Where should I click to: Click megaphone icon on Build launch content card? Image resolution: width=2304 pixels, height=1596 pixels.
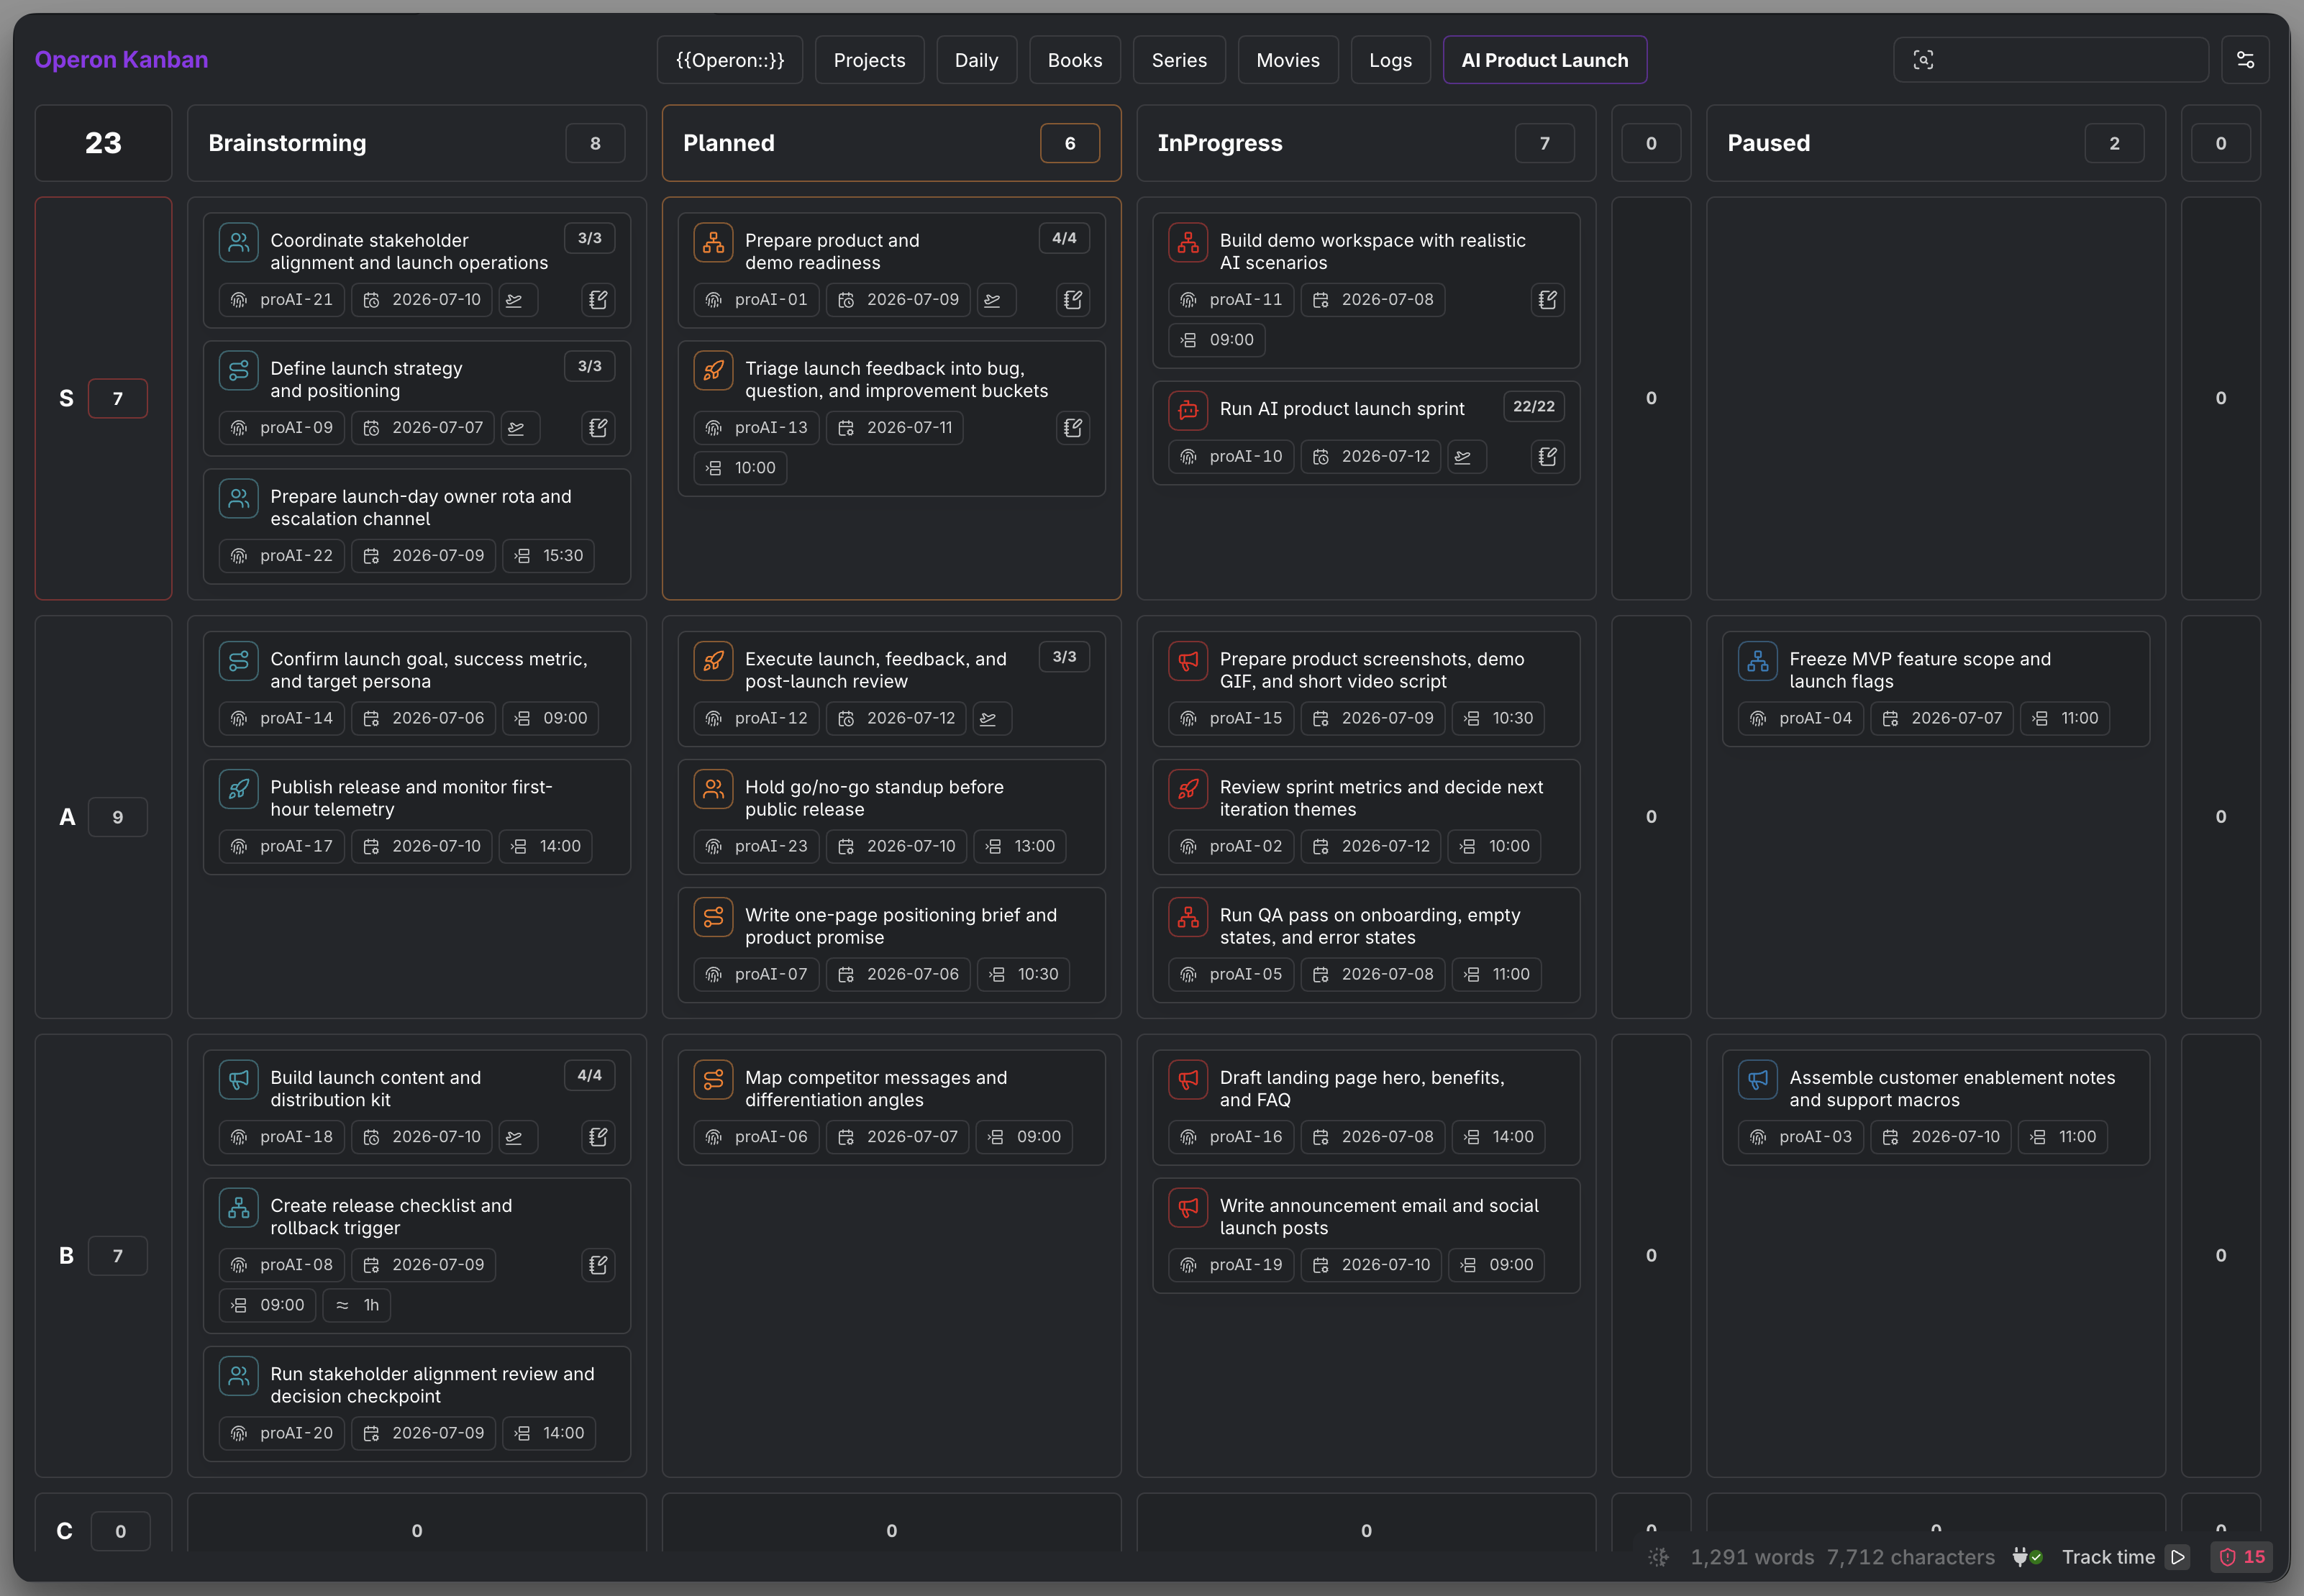238,1080
